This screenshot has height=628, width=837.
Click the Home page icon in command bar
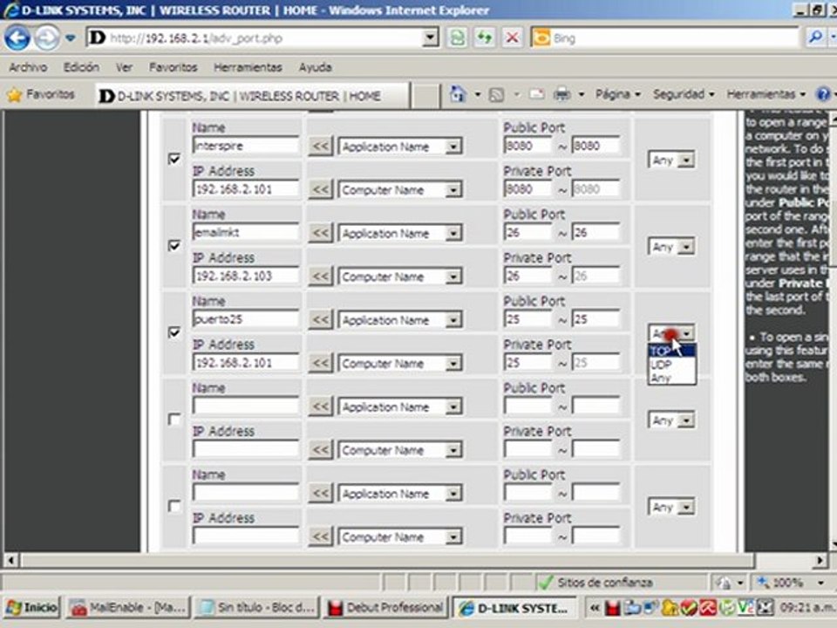point(458,94)
